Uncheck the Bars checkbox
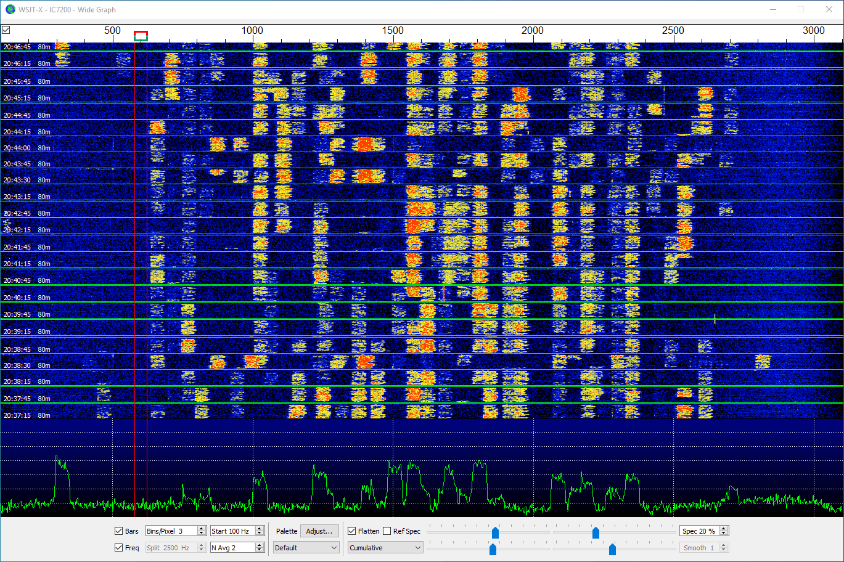This screenshot has height=562, width=844. (119, 531)
